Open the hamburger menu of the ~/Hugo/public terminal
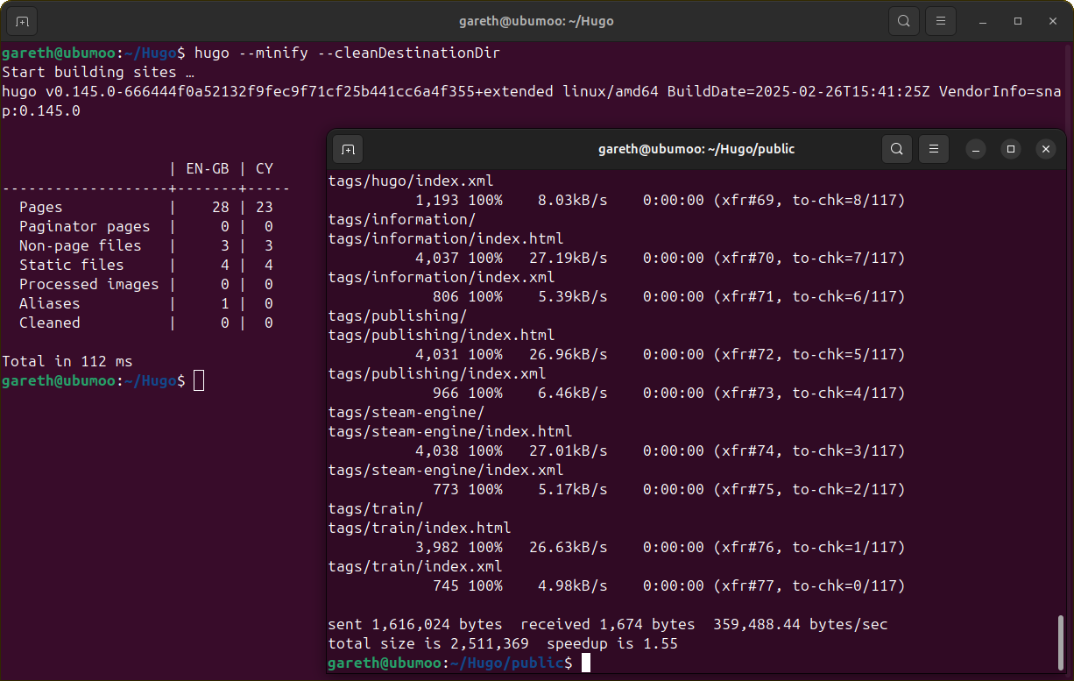The width and height of the screenshot is (1074, 681). pos(934,149)
